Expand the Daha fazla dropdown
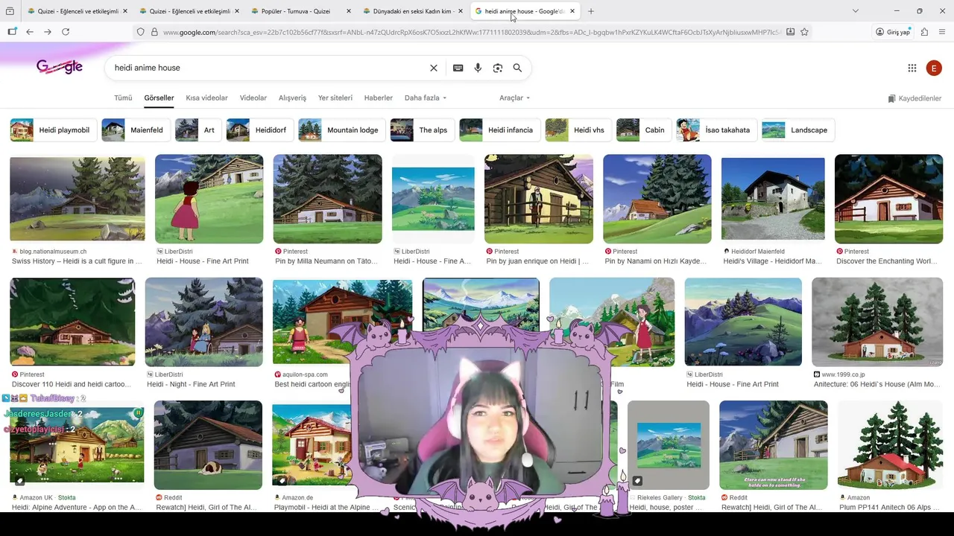The height and width of the screenshot is (536, 954). [426, 98]
